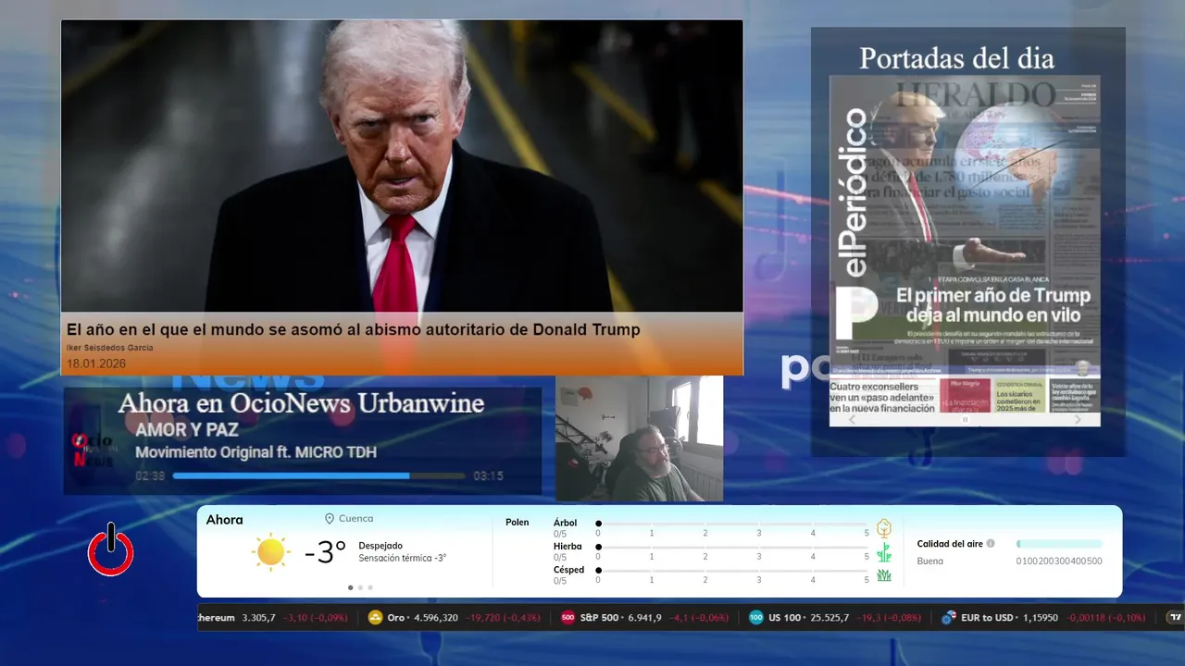This screenshot has width=1185, height=666.
Task: Click the Hierba pollen level slider
Action: pyautogui.click(x=733, y=547)
